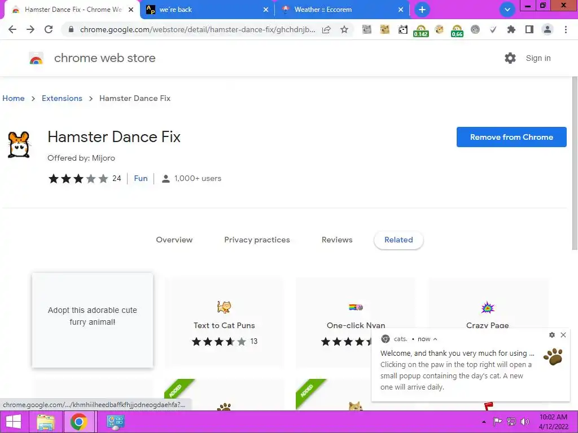
Task: Open the Control Panel taskbar icon
Action: click(115, 422)
